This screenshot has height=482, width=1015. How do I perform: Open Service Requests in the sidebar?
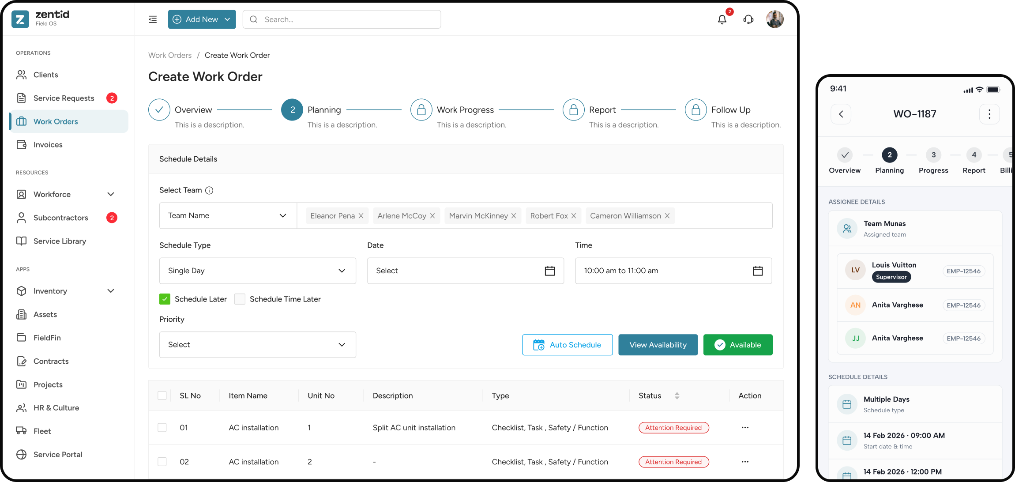[x=68, y=98]
